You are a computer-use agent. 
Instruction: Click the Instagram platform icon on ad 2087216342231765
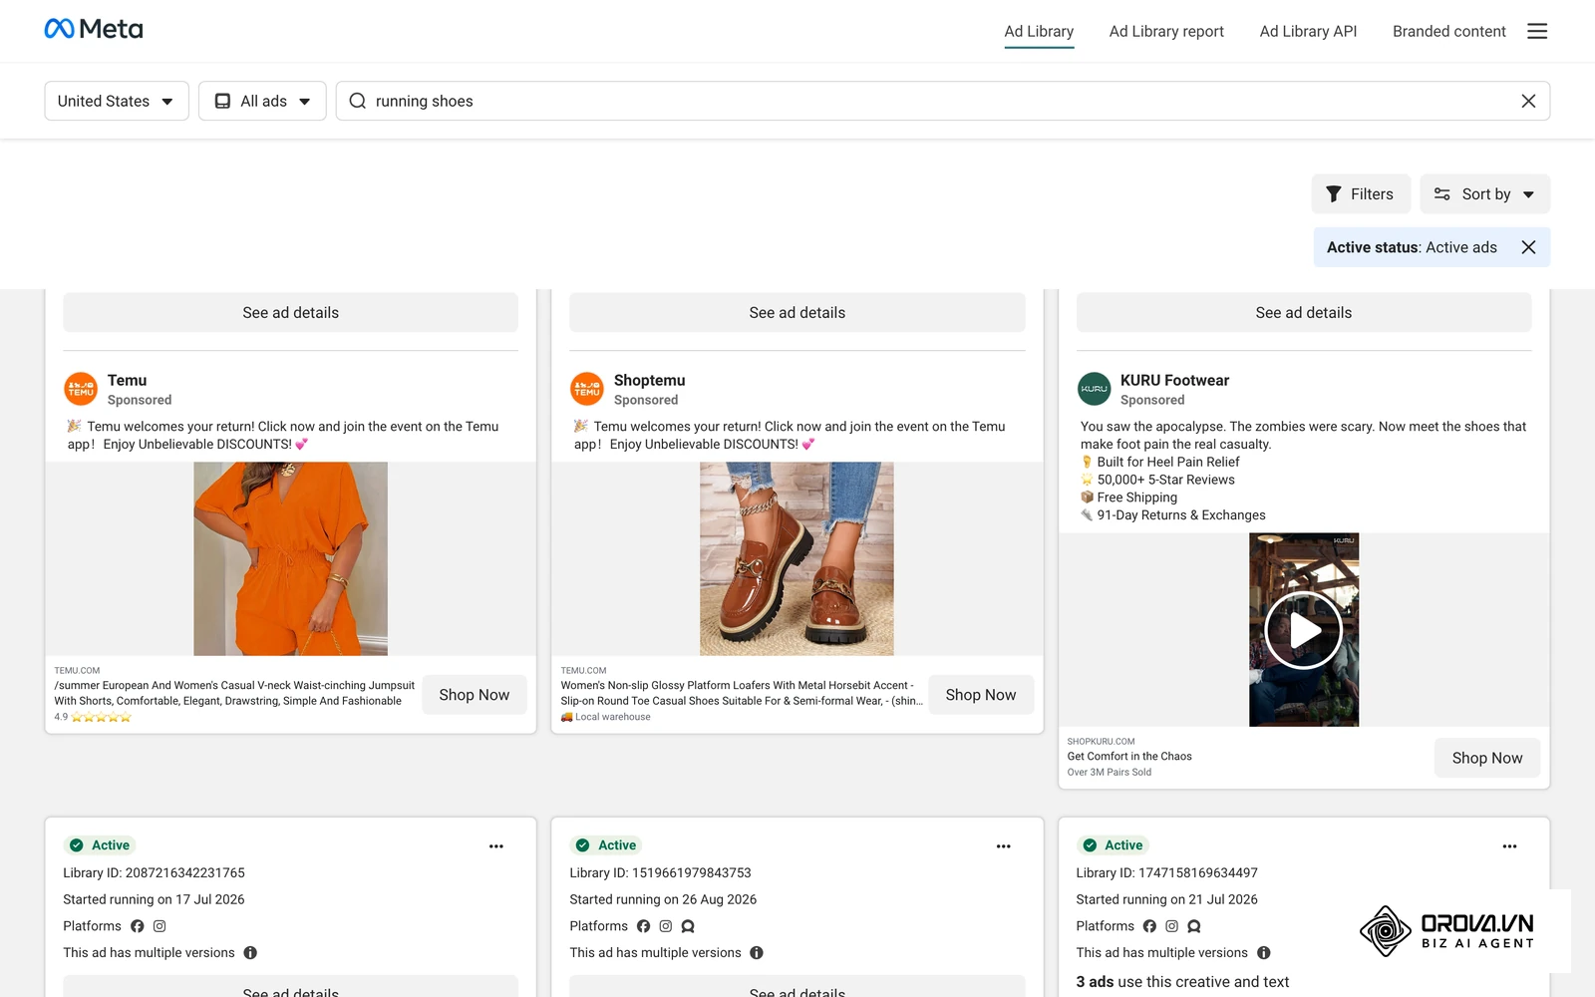[159, 926]
